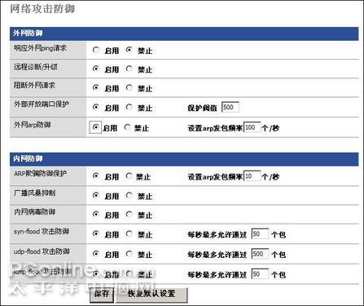This screenshot has width=364, height=306.
Task: Click the udp-flood 攻击防御 label
Action: (42, 251)
